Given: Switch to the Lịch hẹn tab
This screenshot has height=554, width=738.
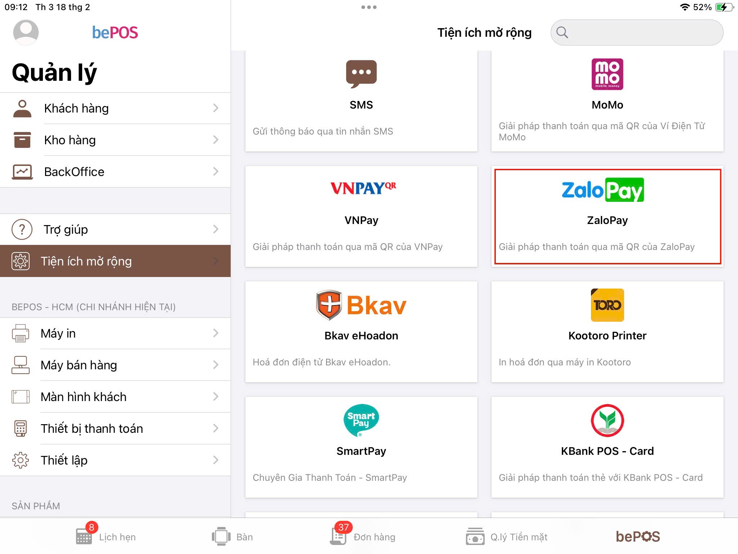Looking at the screenshot, I should pos(106,536).
